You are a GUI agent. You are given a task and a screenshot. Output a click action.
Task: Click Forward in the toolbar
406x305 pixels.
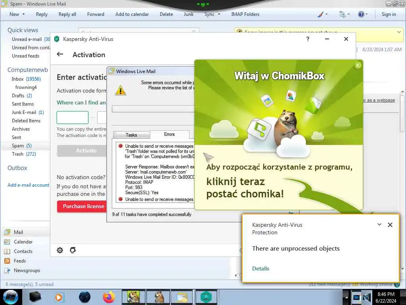[96, 14]
